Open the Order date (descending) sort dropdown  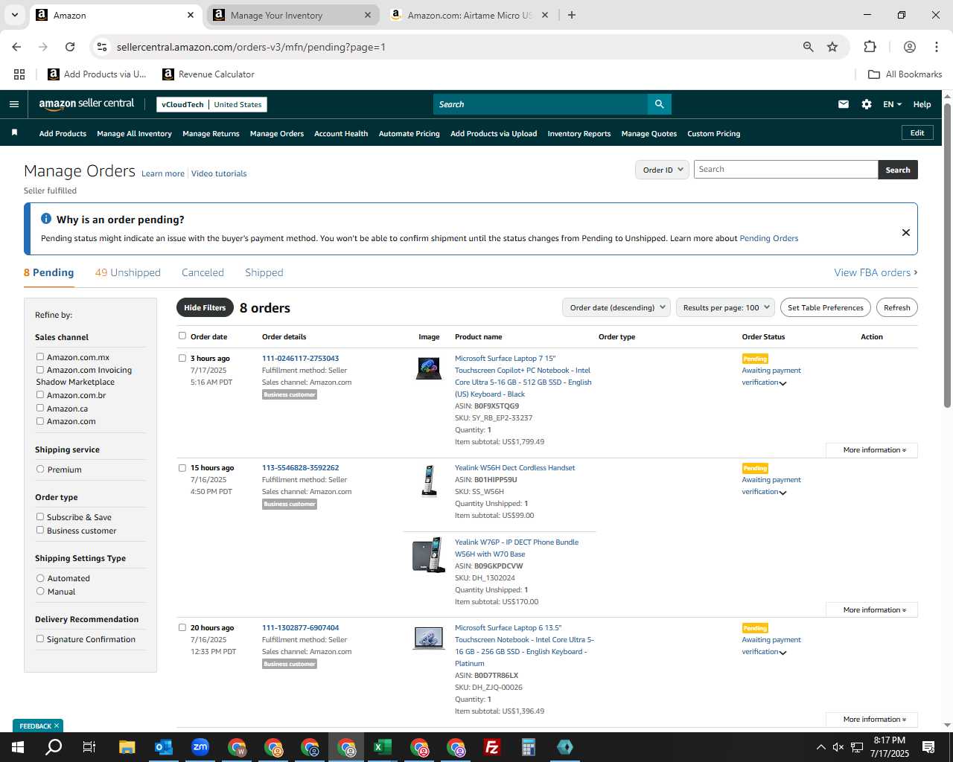click(x=616, y=307)
